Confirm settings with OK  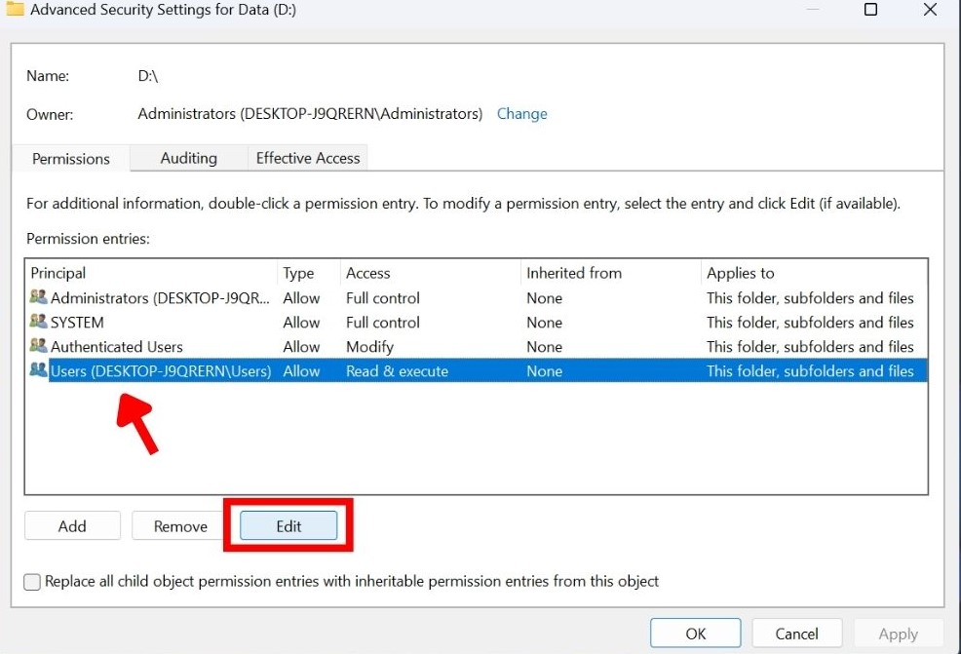[x=695, y=633]
